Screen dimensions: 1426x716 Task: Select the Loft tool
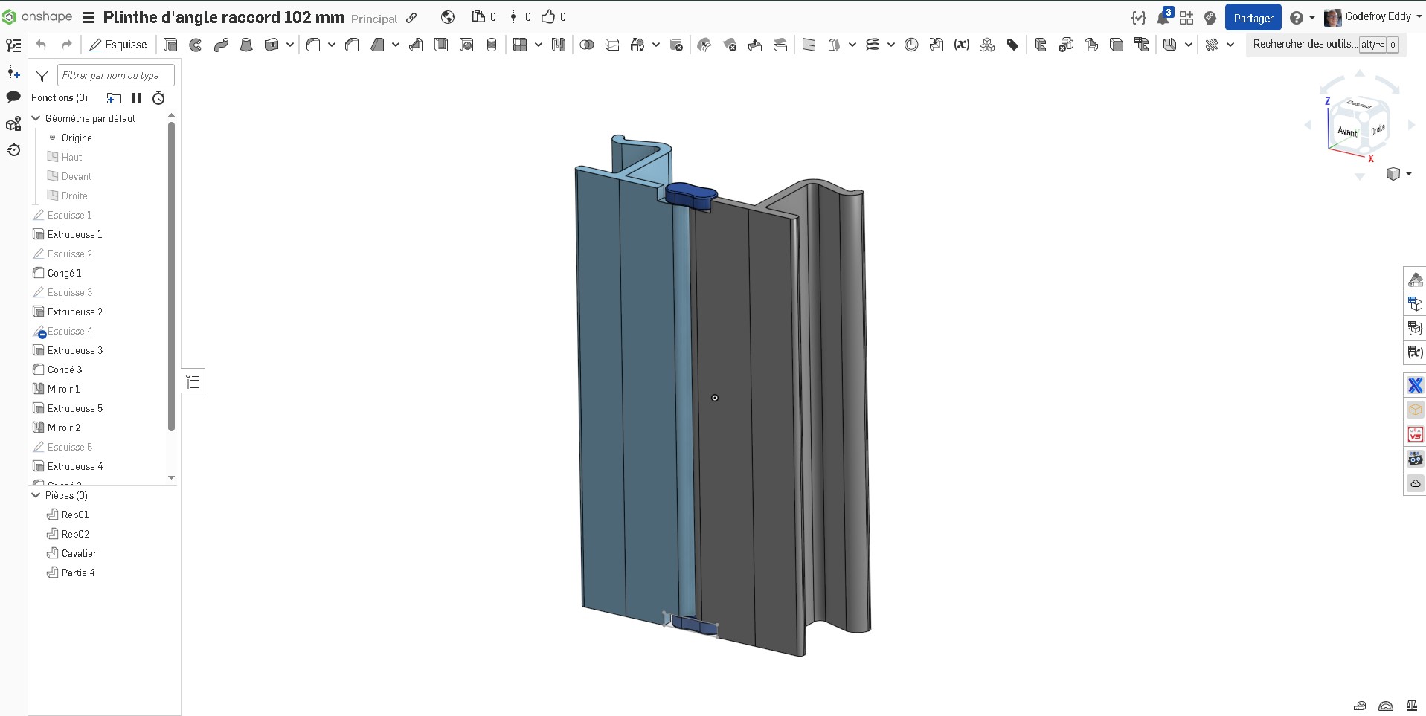pyautogui.click(x=246, y=45)
